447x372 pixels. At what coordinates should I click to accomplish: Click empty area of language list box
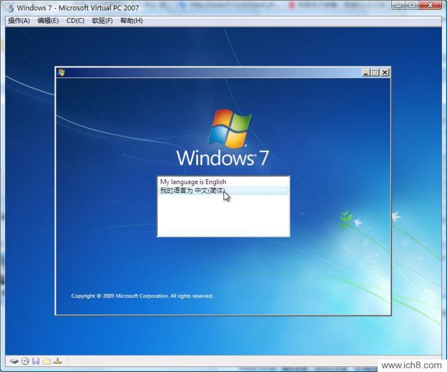223,217
